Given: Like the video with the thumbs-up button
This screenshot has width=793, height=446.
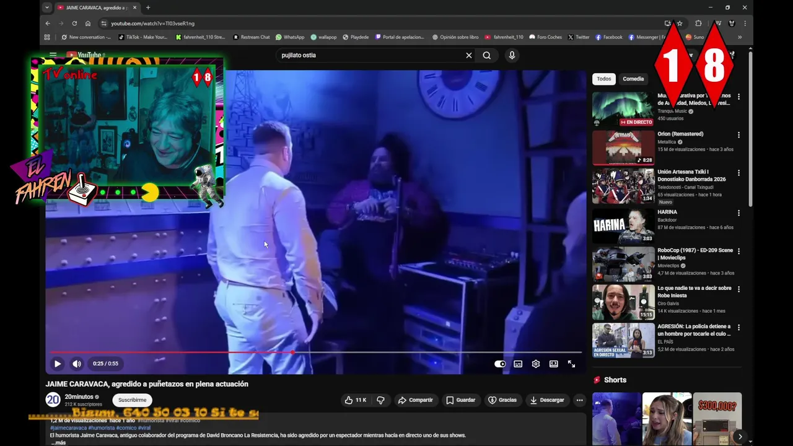Looking at the screenshot, I should (x=356, y=400).
